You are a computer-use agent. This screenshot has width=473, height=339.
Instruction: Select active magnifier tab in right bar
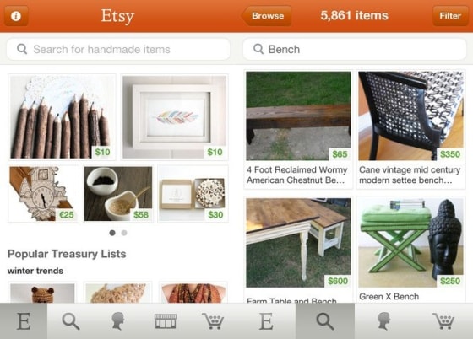(x=325, y=321)
